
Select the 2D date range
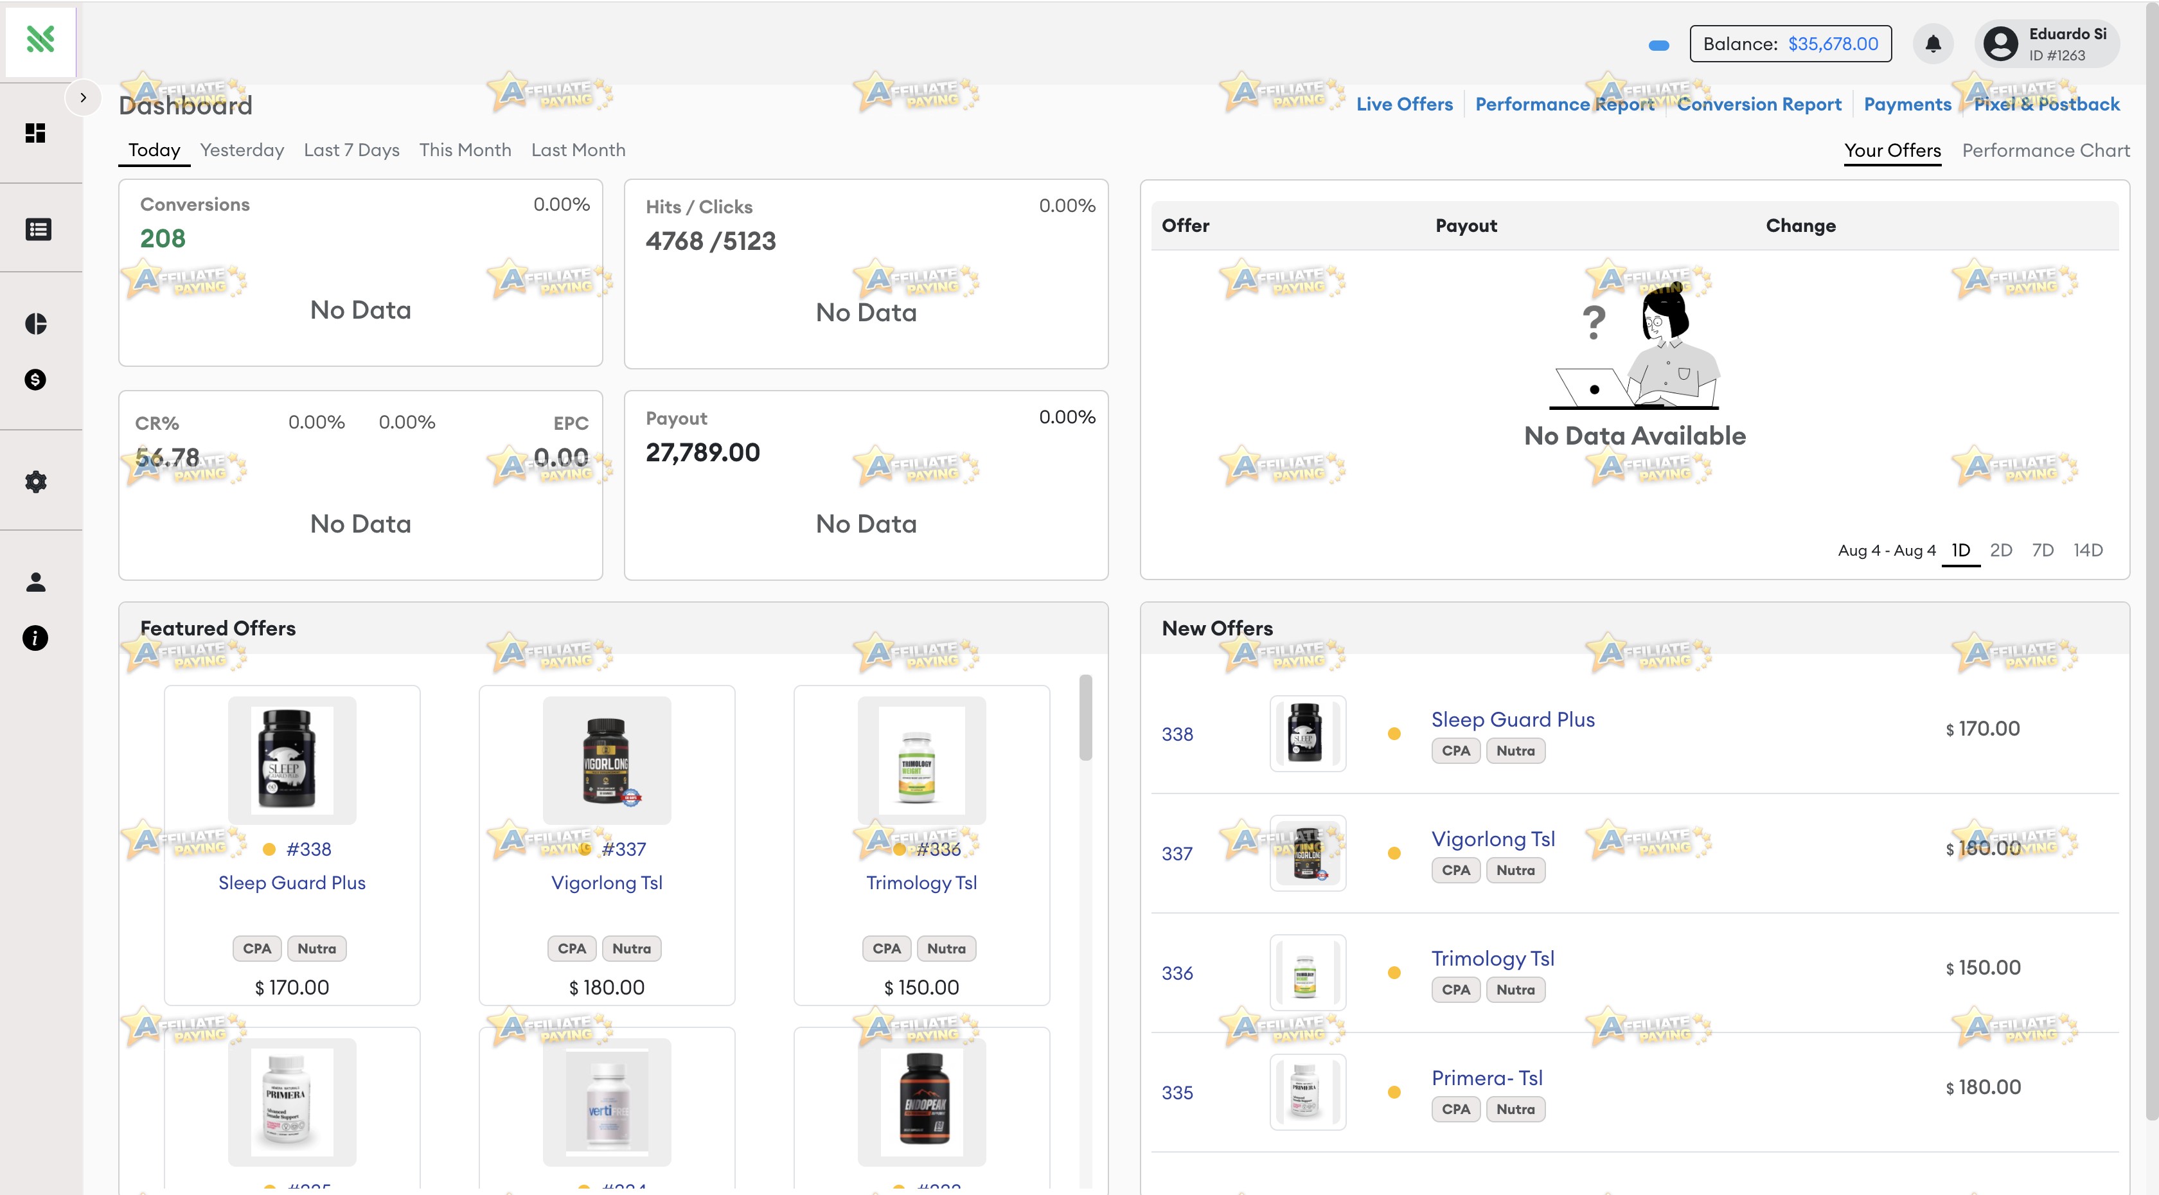pos(2002,551)
